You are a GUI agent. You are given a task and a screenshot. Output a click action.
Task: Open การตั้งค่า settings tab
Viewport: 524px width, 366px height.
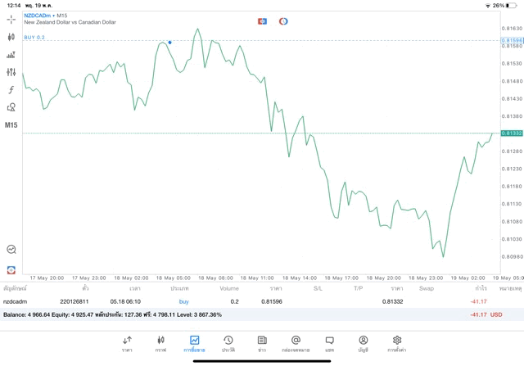pos(397,344)
